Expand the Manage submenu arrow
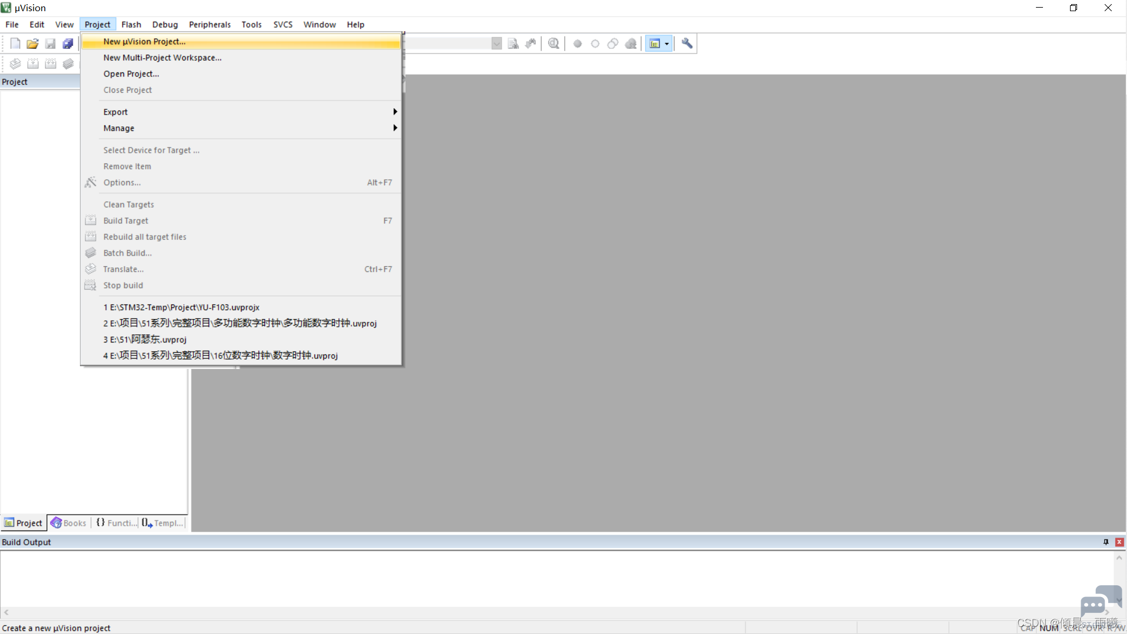The image size is (1127, 634). click(x=395, y=128)
